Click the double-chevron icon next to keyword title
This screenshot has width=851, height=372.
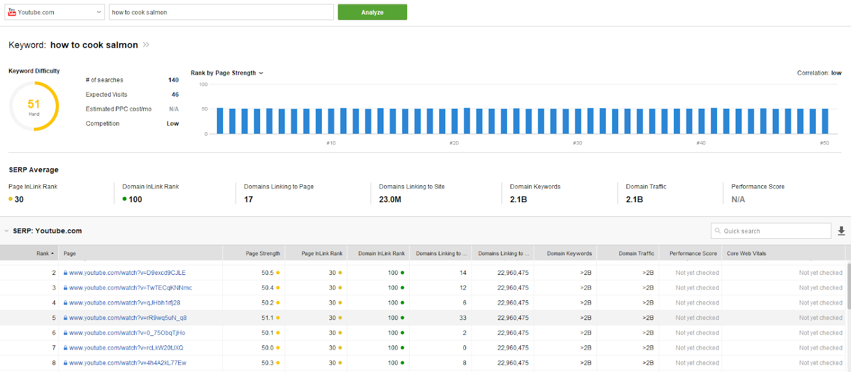[x=146, y=45]
